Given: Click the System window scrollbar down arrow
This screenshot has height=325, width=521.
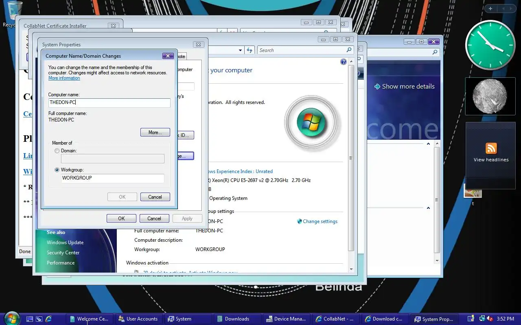Looking at the screenshot, I should pos(351,269).
